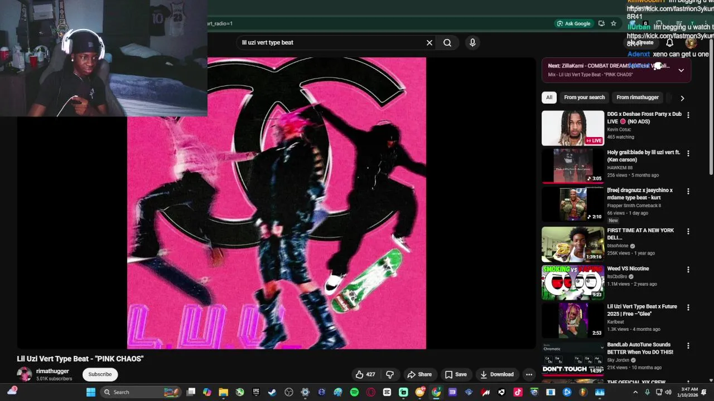Open Steam from the taskbar

coord(272,392)
